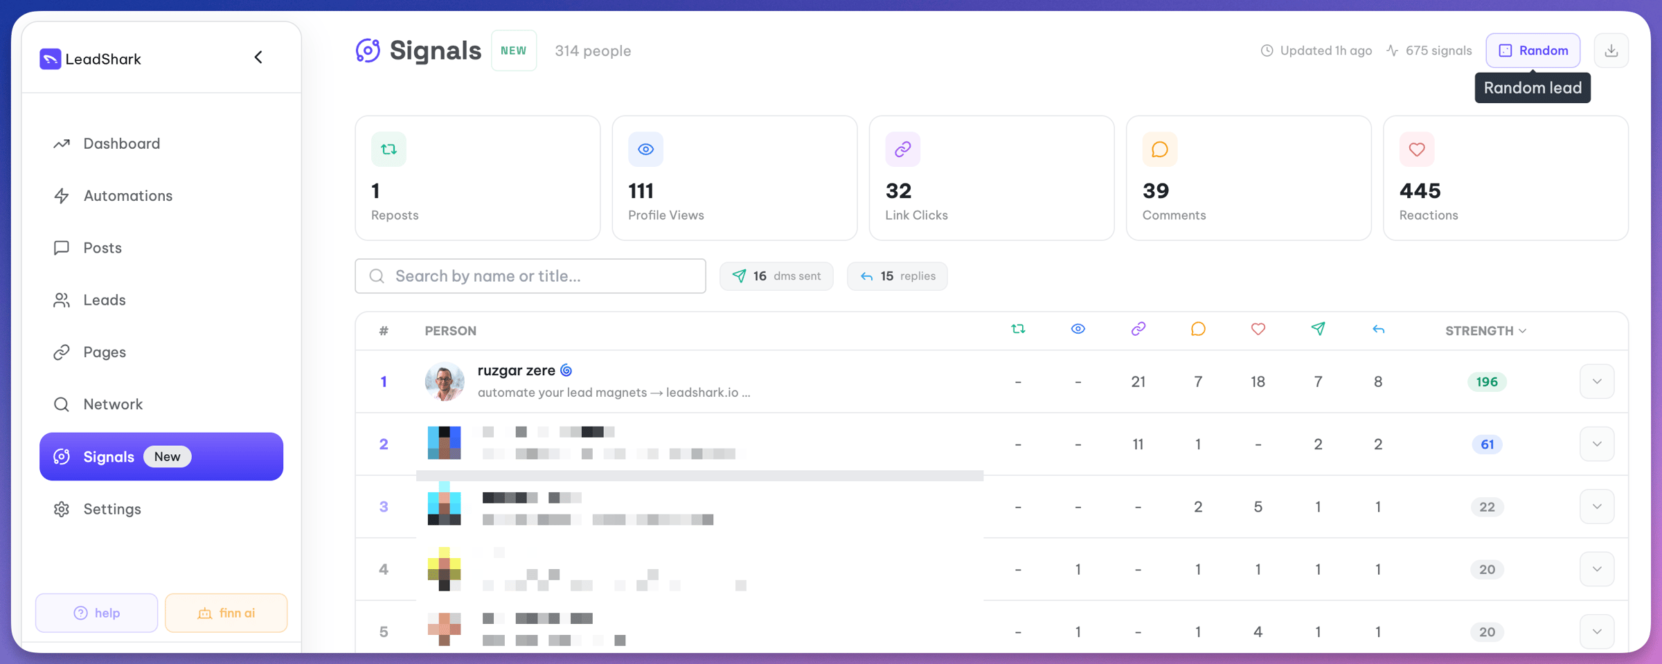Switch to the Automations section
The image size is (1662, 664).
(x=128, y=196)
